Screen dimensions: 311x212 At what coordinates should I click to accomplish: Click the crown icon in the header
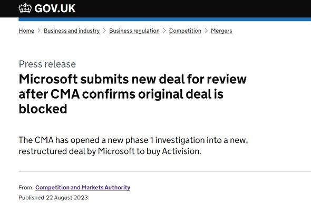[x=25, y=8]
